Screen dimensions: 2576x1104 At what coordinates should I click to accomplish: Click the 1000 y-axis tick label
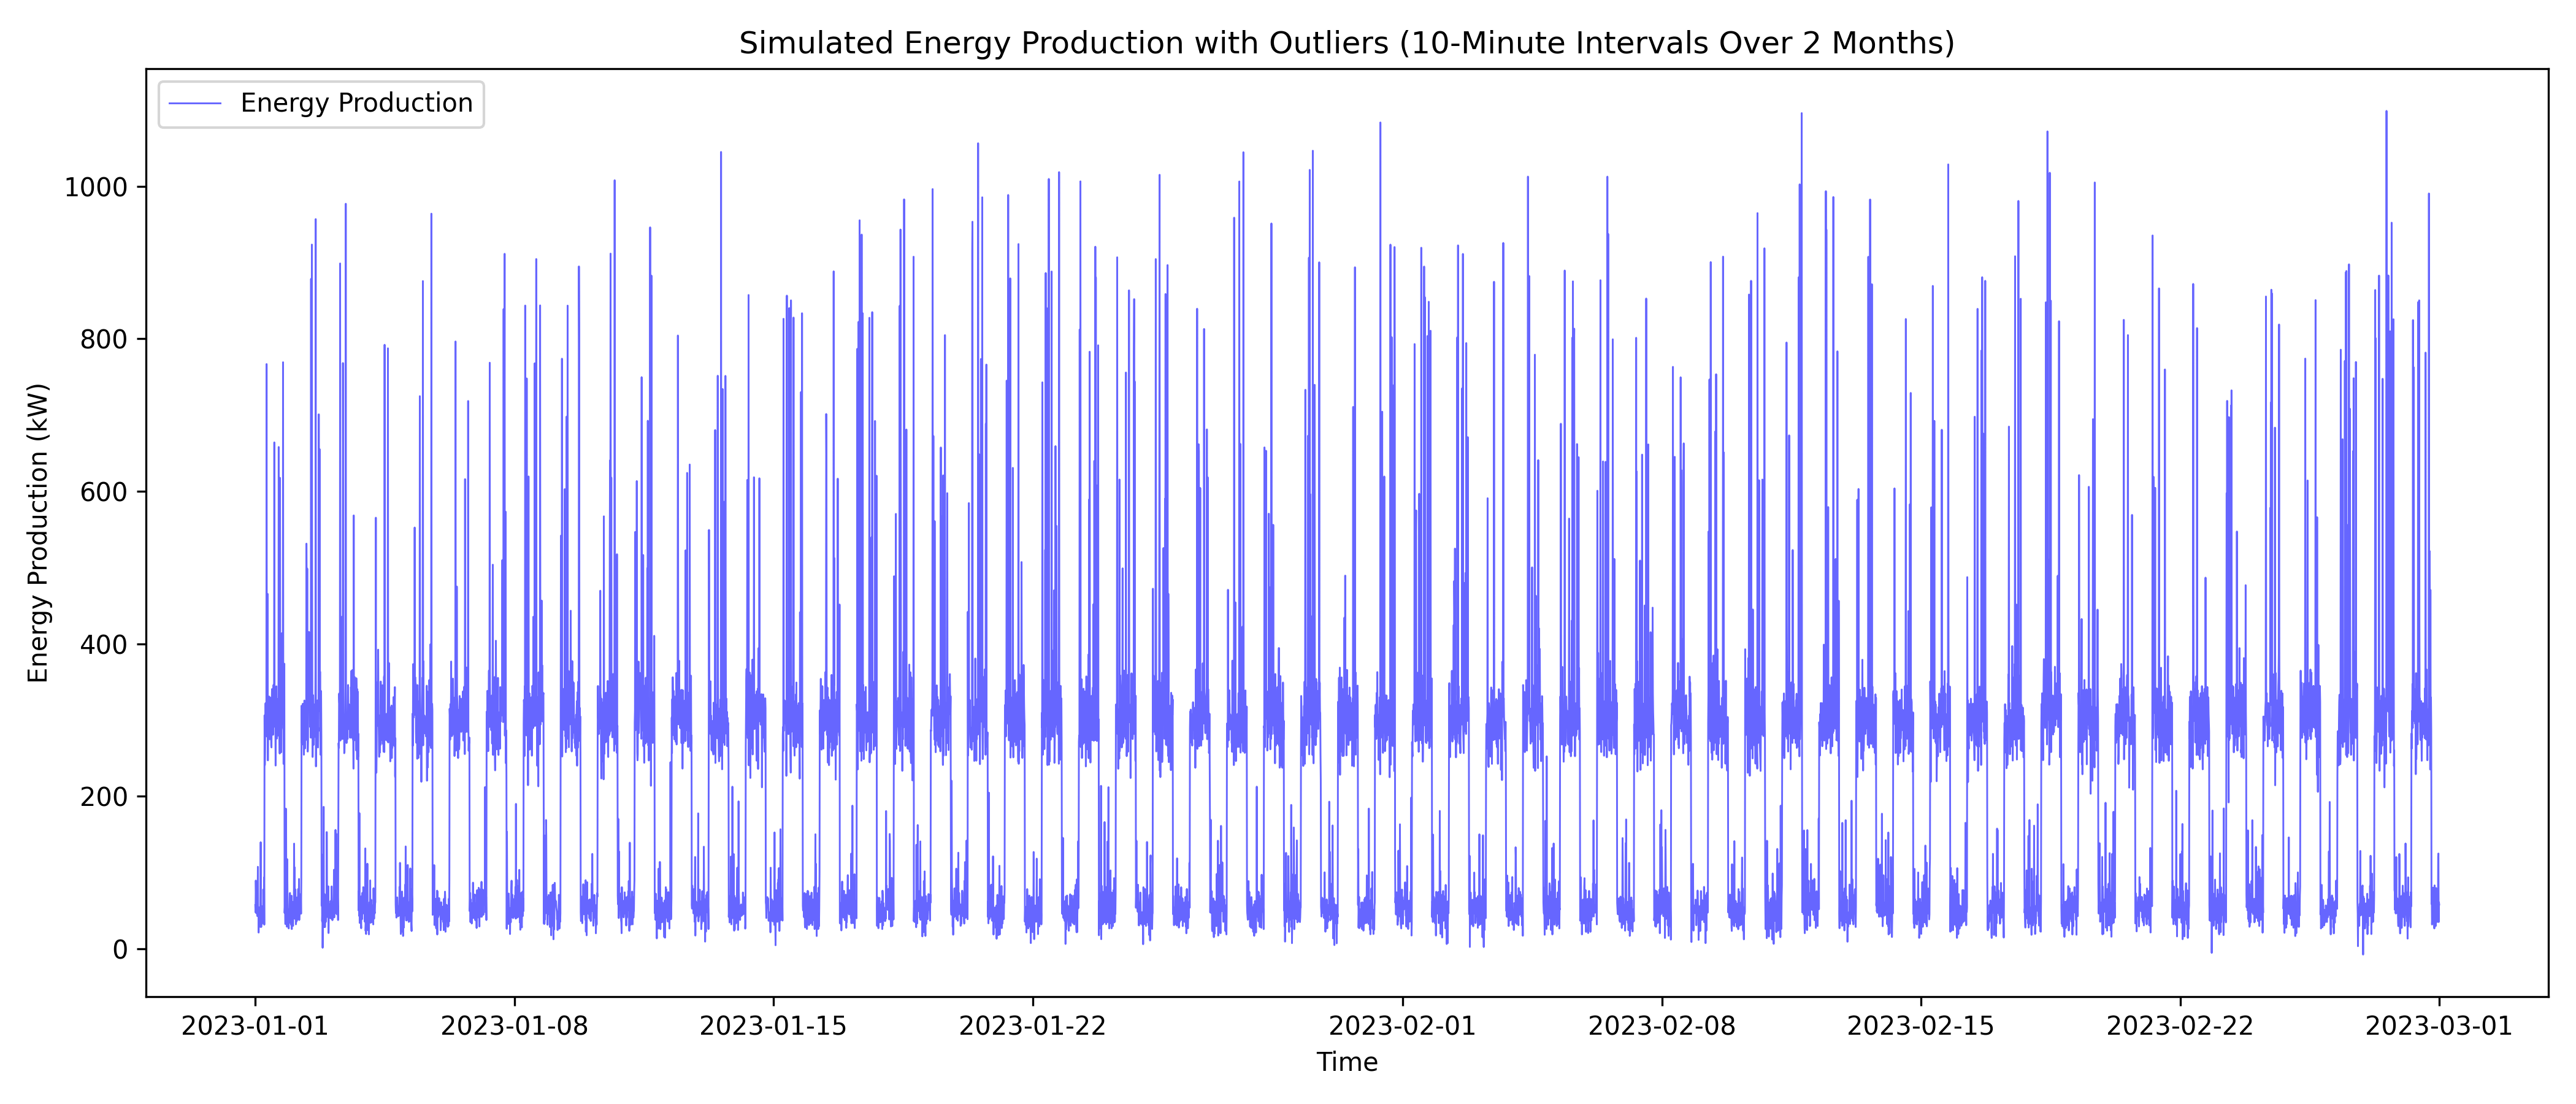click(96, 188)
